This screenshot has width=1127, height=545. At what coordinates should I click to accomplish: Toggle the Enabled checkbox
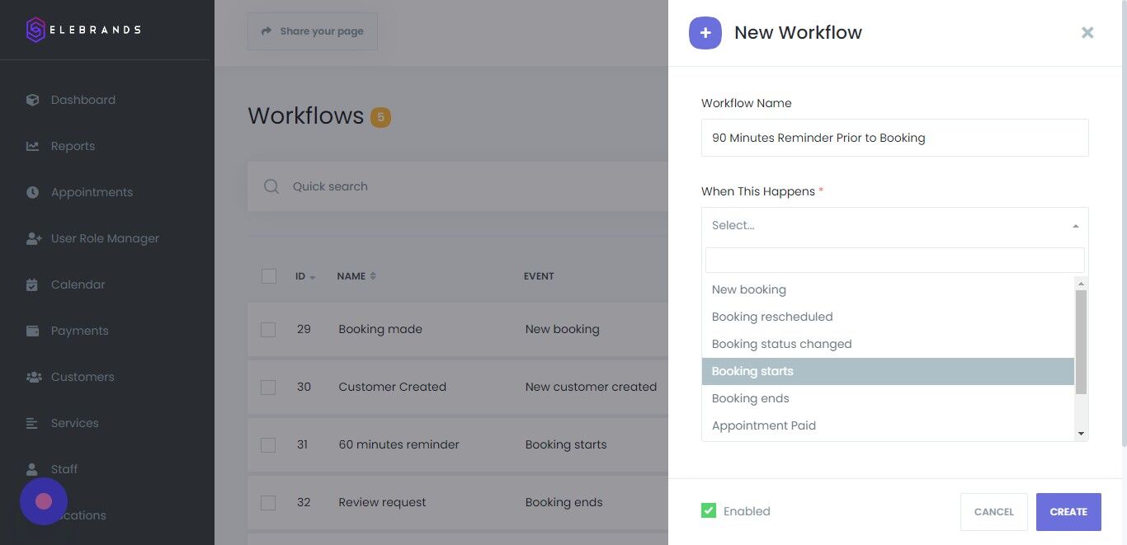[x=709, y=511]
